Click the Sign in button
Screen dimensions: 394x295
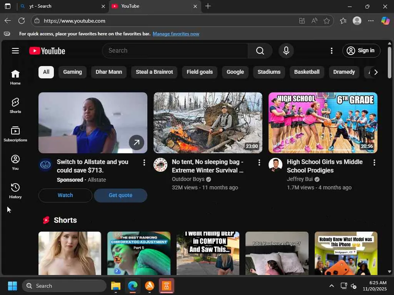coord(361,51)
